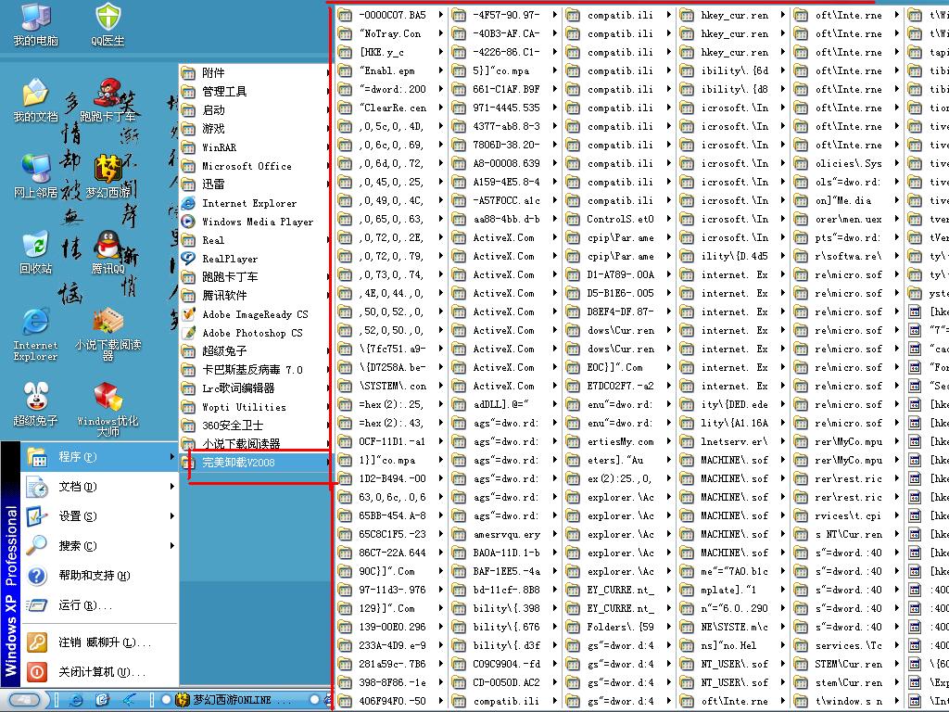Image resolution: width=949 pixels, height=712 pixels.
Task: Open the Microsoft Office programs folder
Action: coord(256,165)
